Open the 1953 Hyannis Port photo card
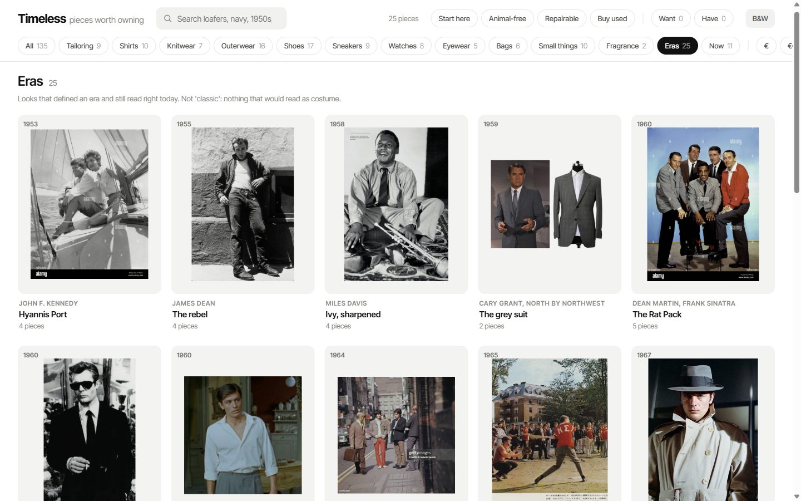The image size is (801, 501). coord(90,204)
